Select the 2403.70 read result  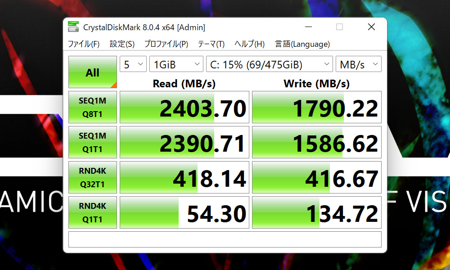pos(184,107)
